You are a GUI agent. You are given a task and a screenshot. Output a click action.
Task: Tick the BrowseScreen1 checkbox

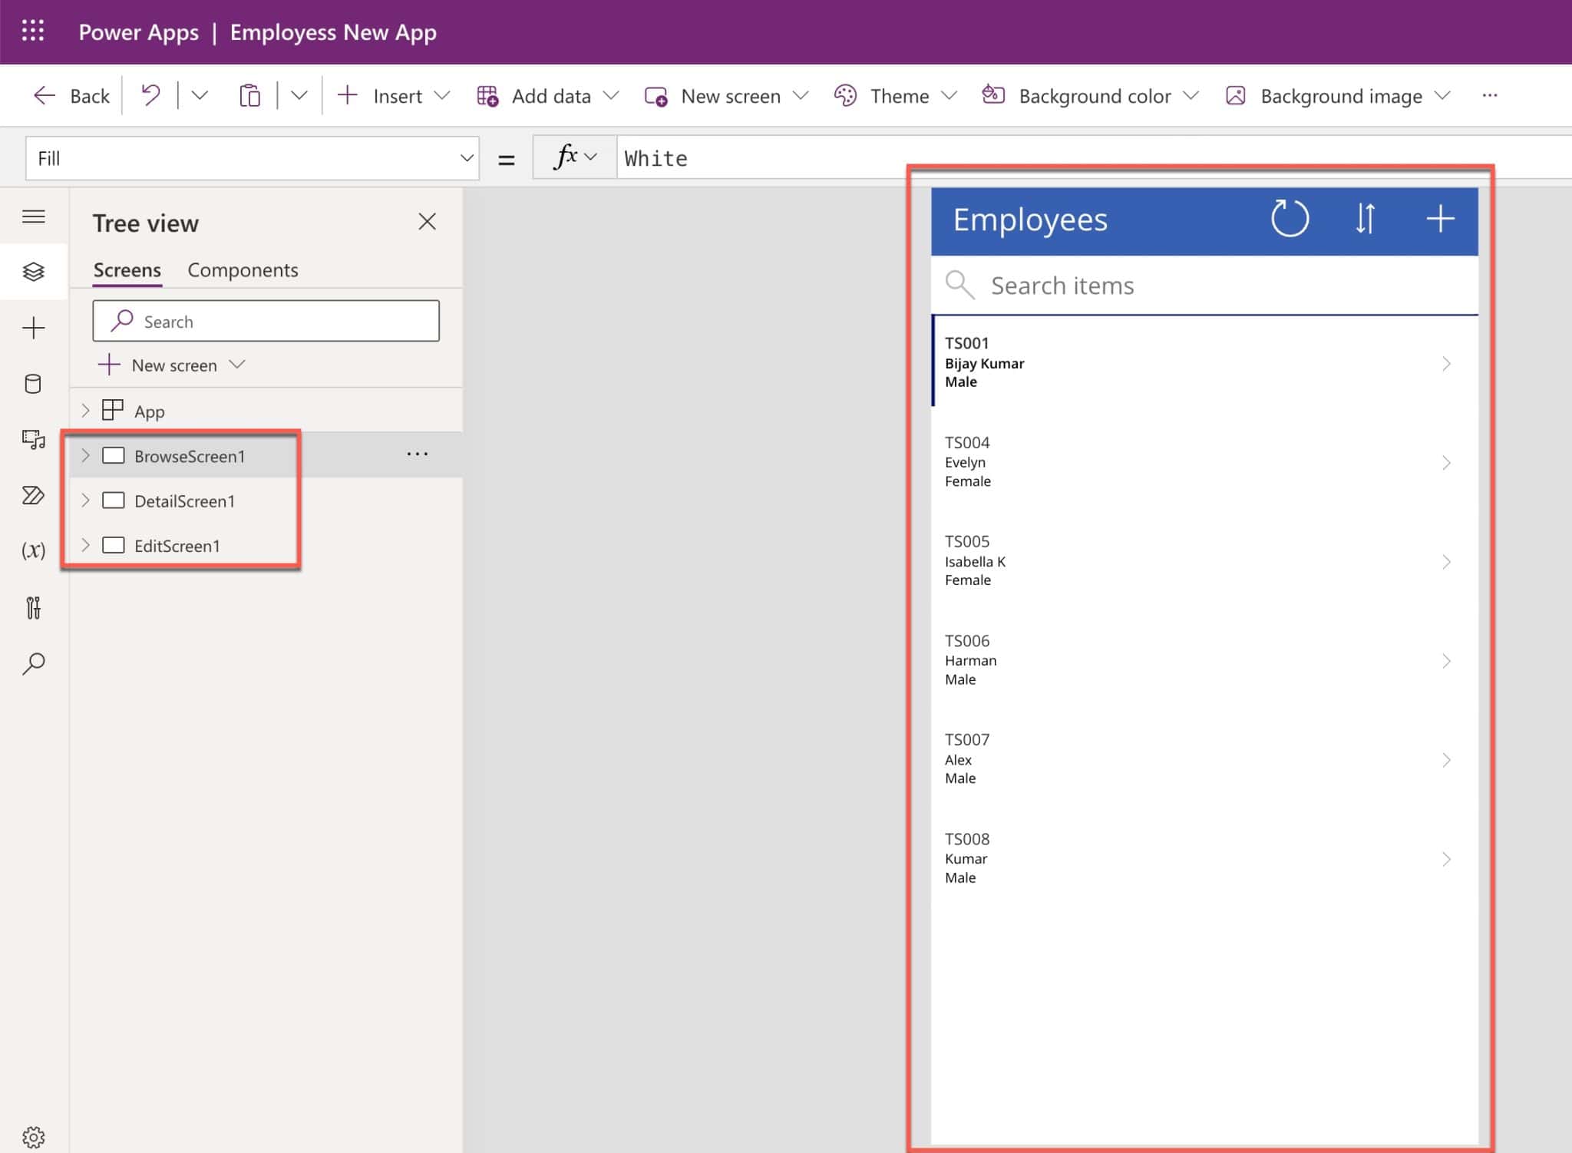(x=114, y=454)
